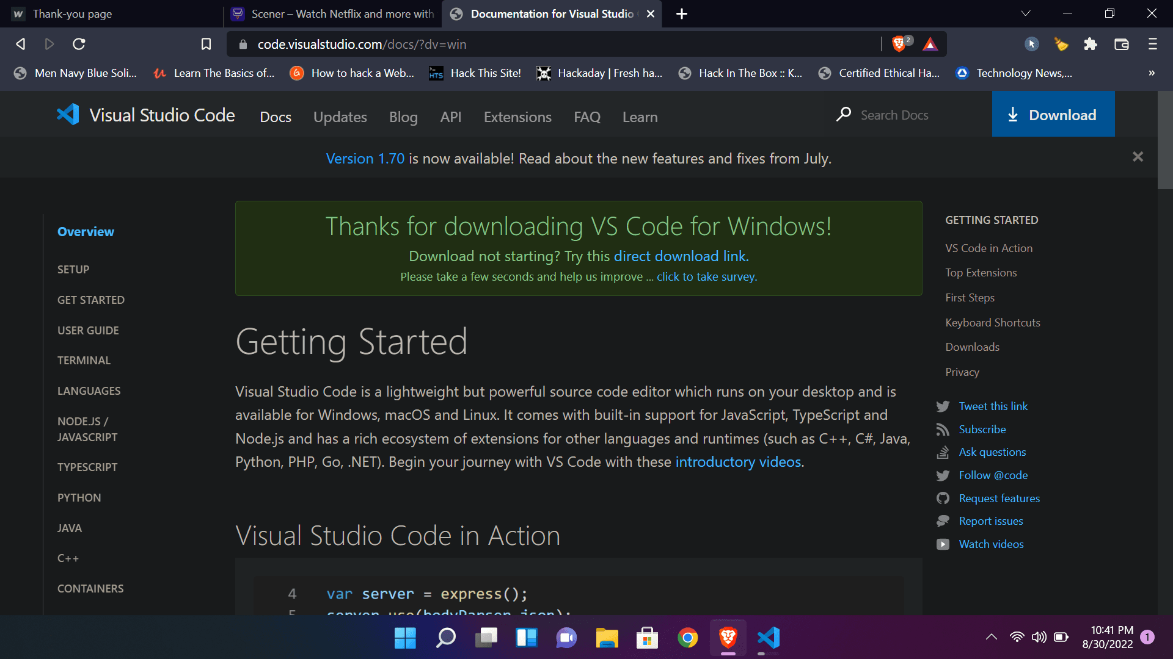Click the Visual Studio Code logo

click(x=68, y=115)
